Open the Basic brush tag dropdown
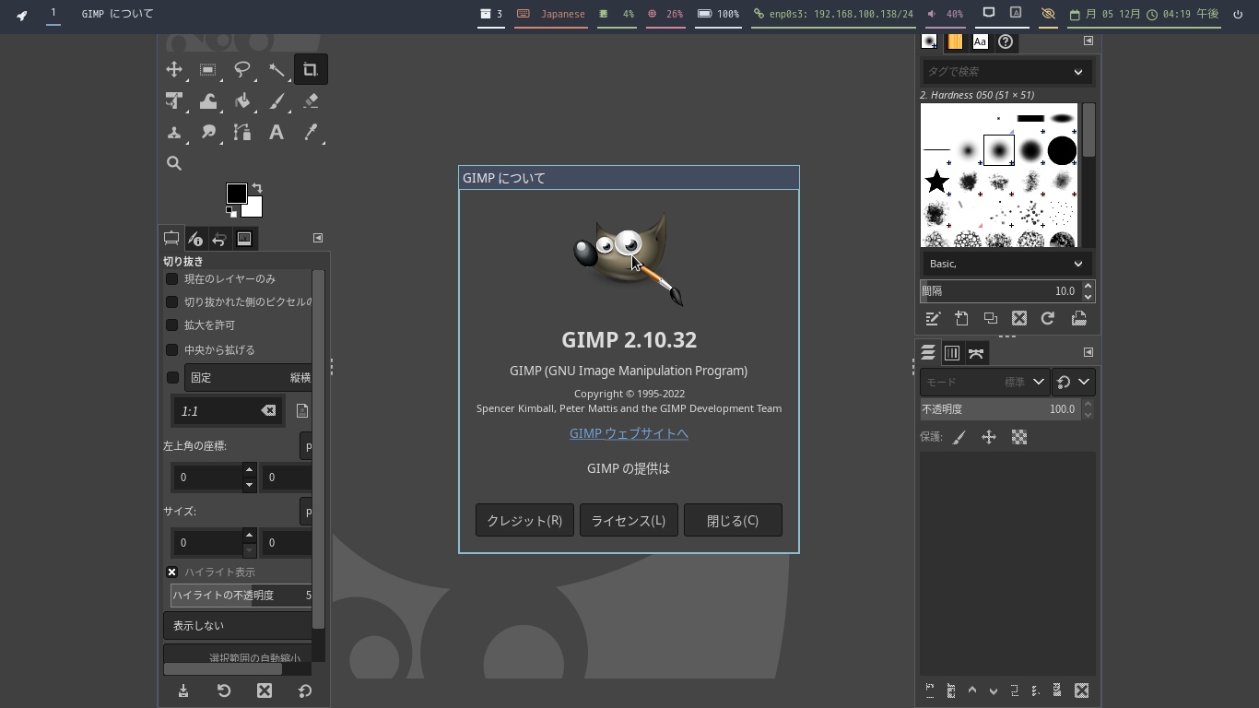Viewport: 1259px width, 708px height. (1006, 264)
